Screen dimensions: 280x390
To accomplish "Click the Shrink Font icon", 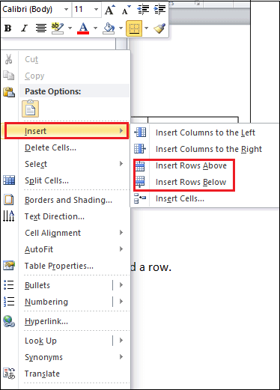I will point(127,10).
